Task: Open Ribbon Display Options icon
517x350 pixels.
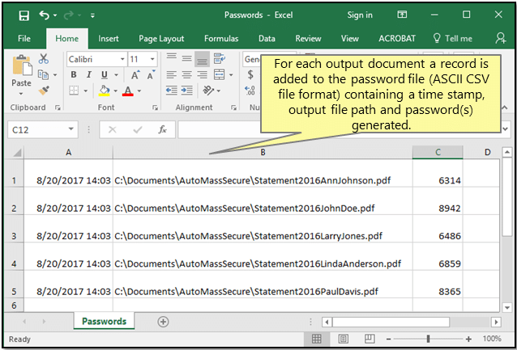Action: pos(402,15)
